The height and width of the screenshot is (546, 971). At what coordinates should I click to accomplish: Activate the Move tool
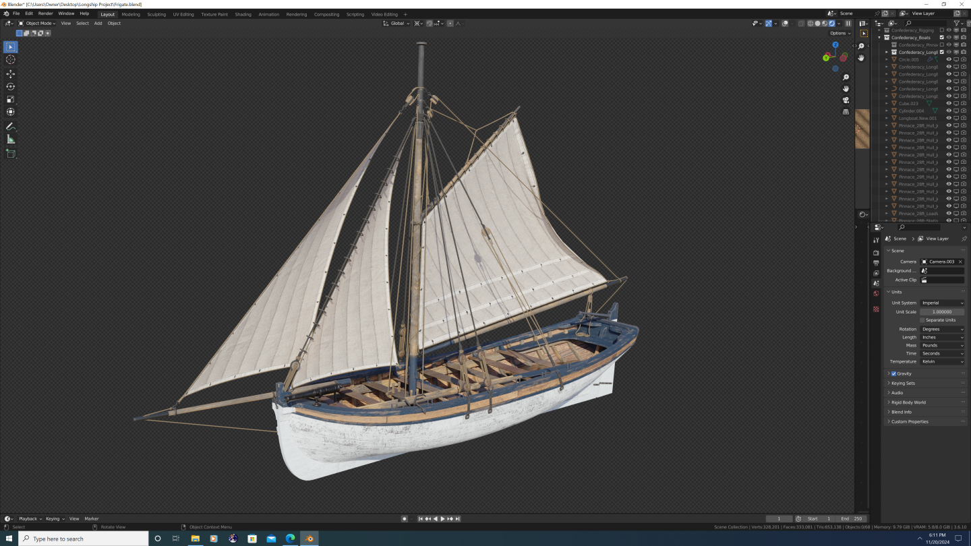[11, 74]
